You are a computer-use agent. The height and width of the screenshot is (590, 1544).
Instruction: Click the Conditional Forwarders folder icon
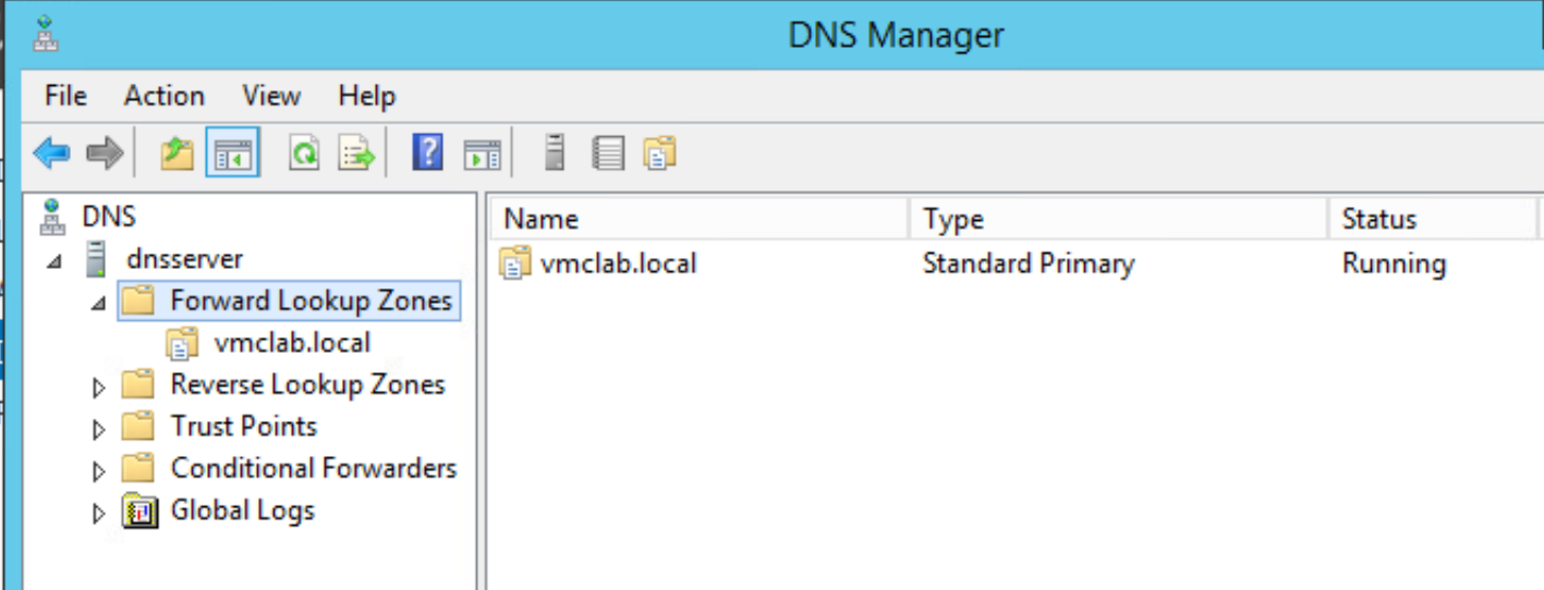point(138,468)
